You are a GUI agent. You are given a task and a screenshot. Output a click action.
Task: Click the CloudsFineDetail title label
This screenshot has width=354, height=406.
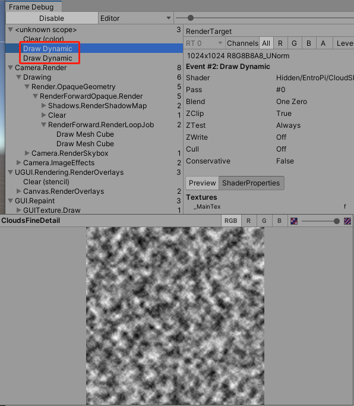[30, 221]
